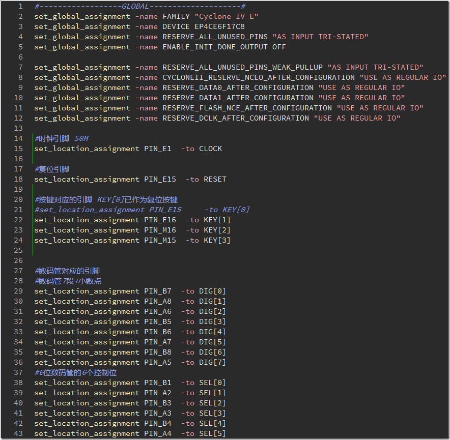The image size is (450, 440).
Task: Click the DIG[3] signal name
Action: tap(212, 322)
